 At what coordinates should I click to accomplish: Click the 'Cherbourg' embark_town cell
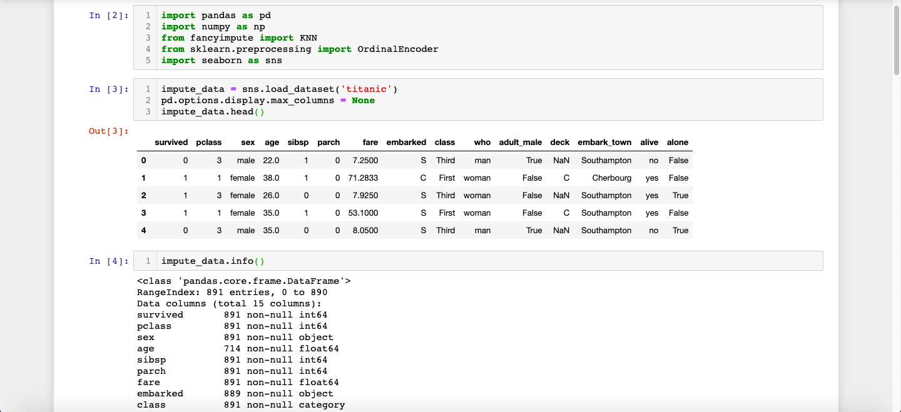click(612, 178)
